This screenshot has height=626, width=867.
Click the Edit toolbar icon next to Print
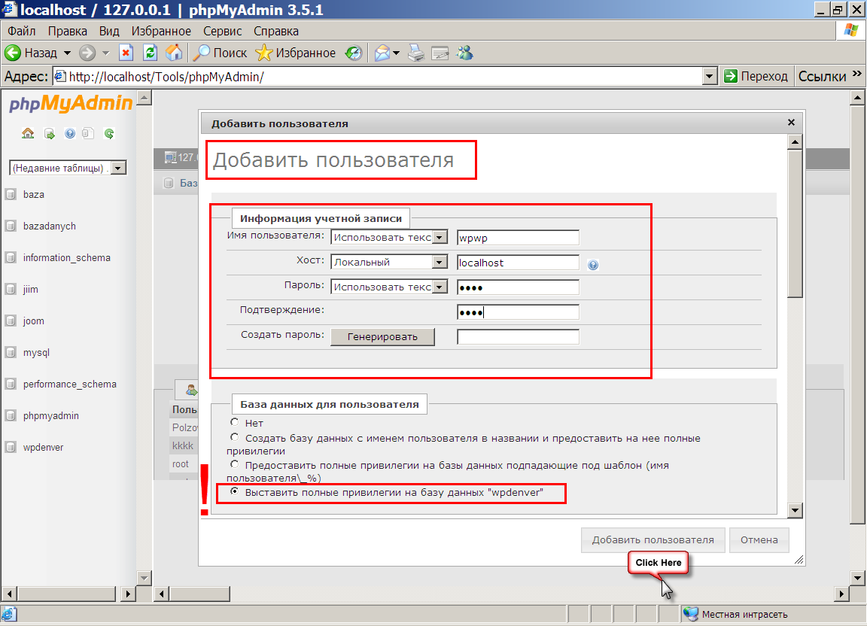pos(440,53)
